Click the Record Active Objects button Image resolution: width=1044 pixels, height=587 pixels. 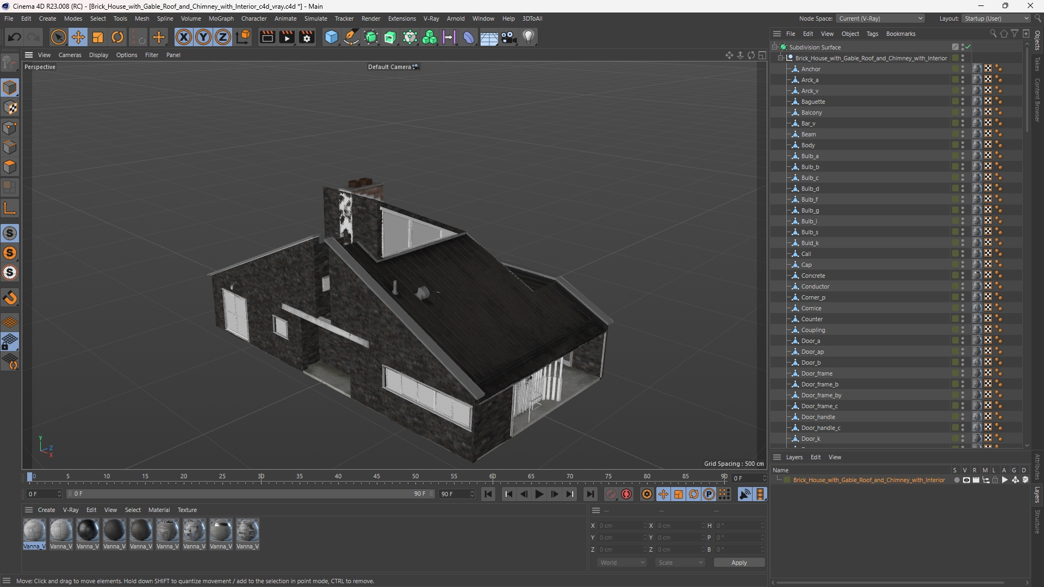[x=611, y=494]
